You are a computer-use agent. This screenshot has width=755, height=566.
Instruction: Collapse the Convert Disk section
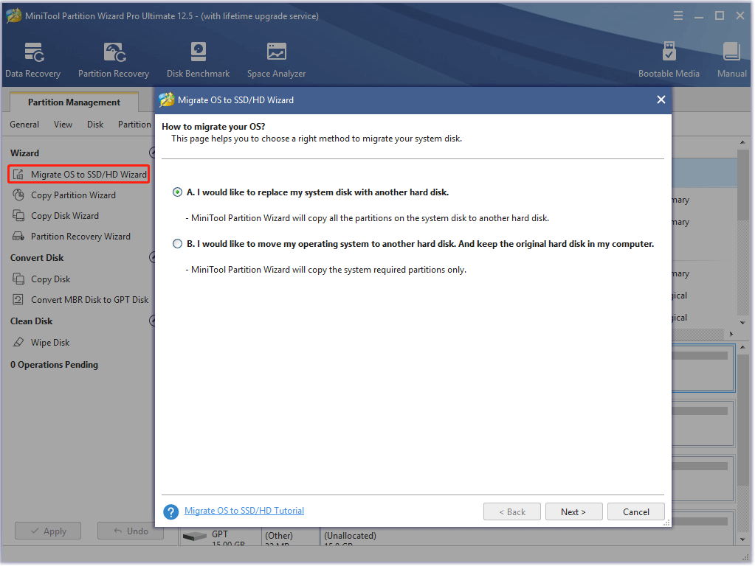click(152, 258)
